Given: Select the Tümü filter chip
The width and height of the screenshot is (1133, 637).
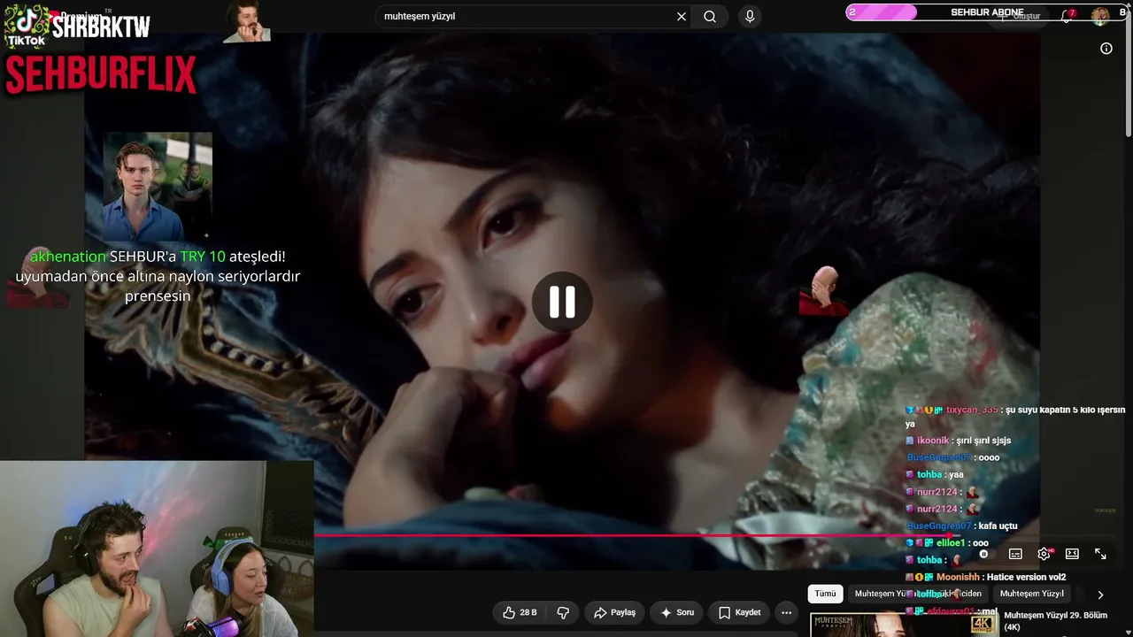Looking at the screenshot, I should click(825, 594).
